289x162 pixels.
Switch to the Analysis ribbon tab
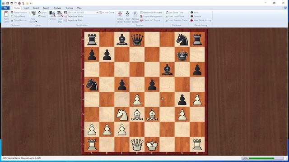57,8
